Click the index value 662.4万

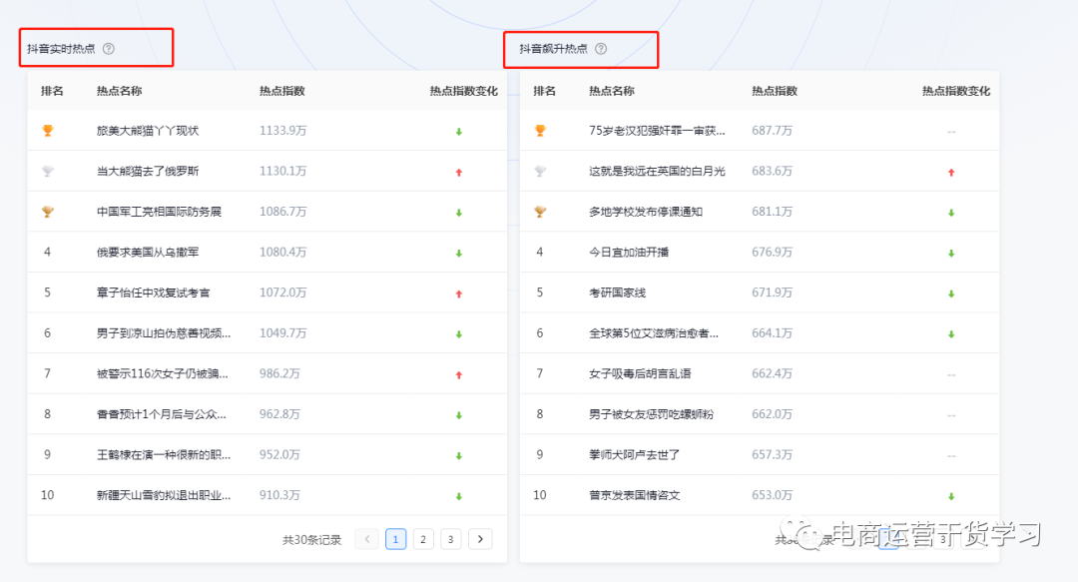point(772,374)
